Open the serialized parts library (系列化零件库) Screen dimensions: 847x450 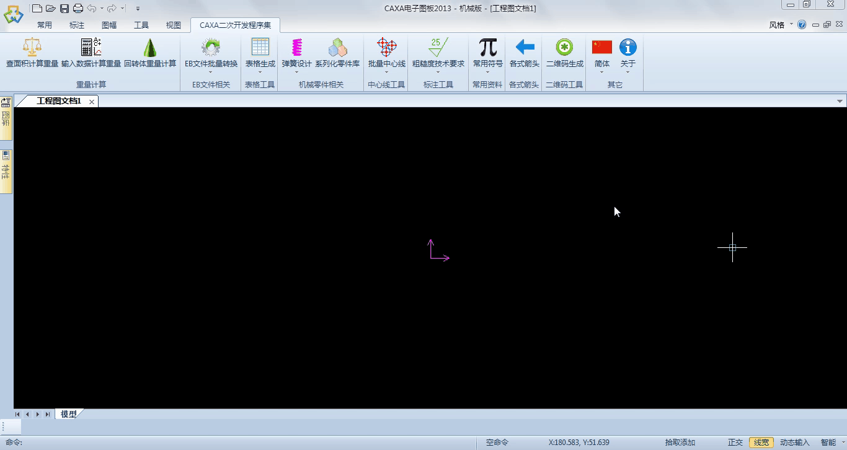337,48
